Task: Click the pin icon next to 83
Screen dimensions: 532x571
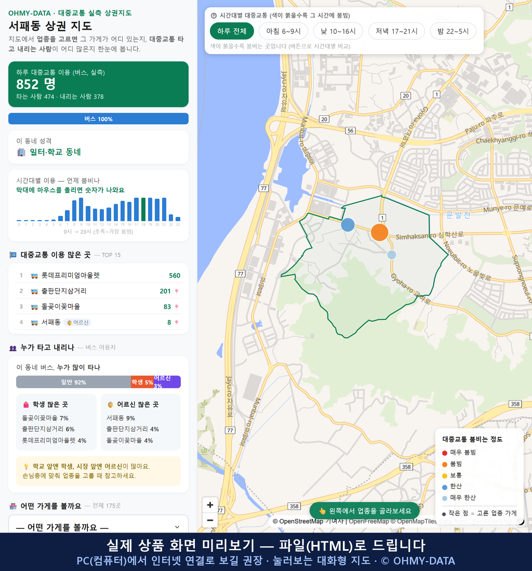Action: (x=177, y=307)
